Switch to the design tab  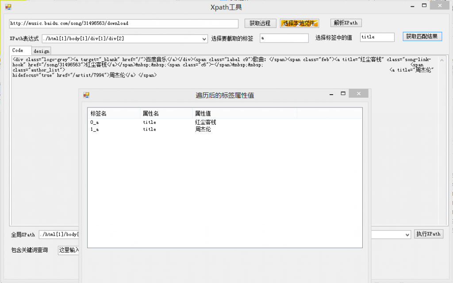click(x=41, y=51)
